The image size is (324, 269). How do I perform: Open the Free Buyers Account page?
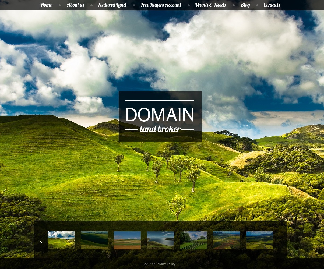[161, 5]
